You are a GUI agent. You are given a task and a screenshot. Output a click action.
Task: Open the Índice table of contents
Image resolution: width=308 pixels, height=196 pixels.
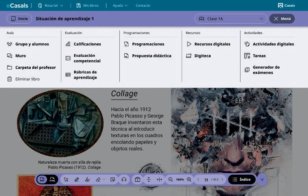coord(242,179)
